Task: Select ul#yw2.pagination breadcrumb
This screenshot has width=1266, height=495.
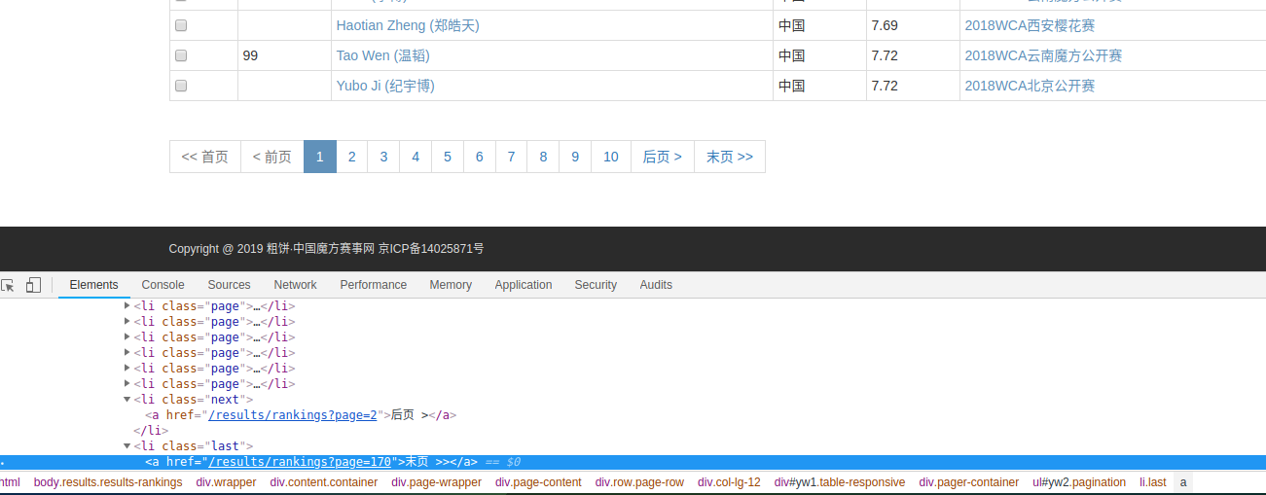Action: pos(1079,482)
